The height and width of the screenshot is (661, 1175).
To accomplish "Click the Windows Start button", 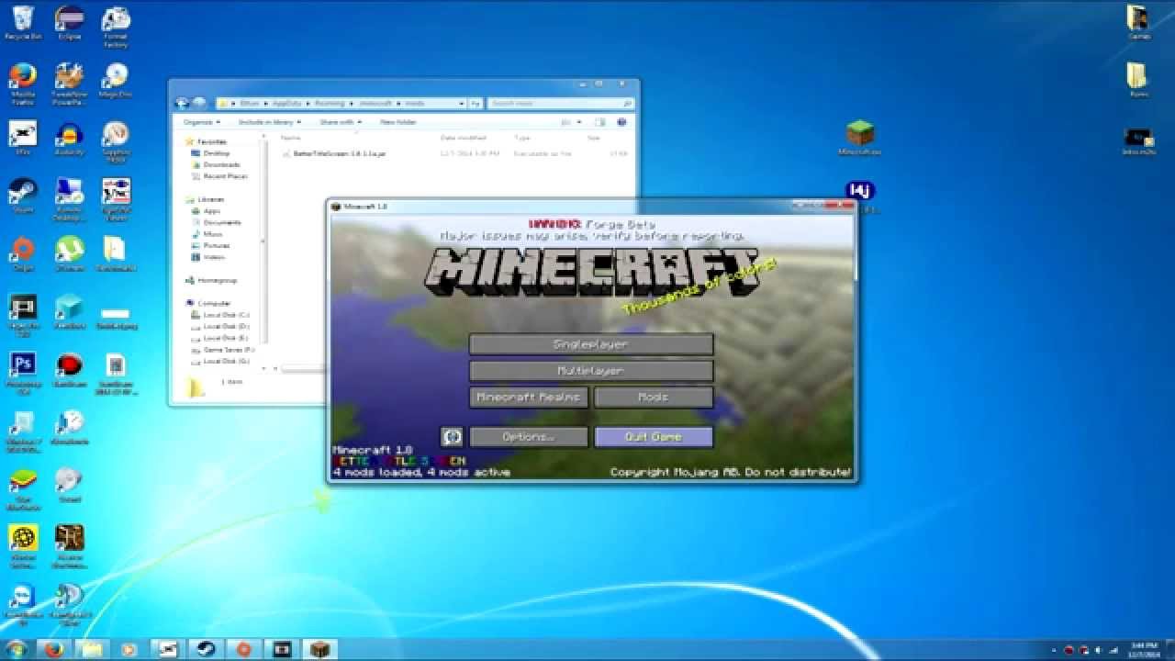I will pyautogui.click(x=16, y=649).
